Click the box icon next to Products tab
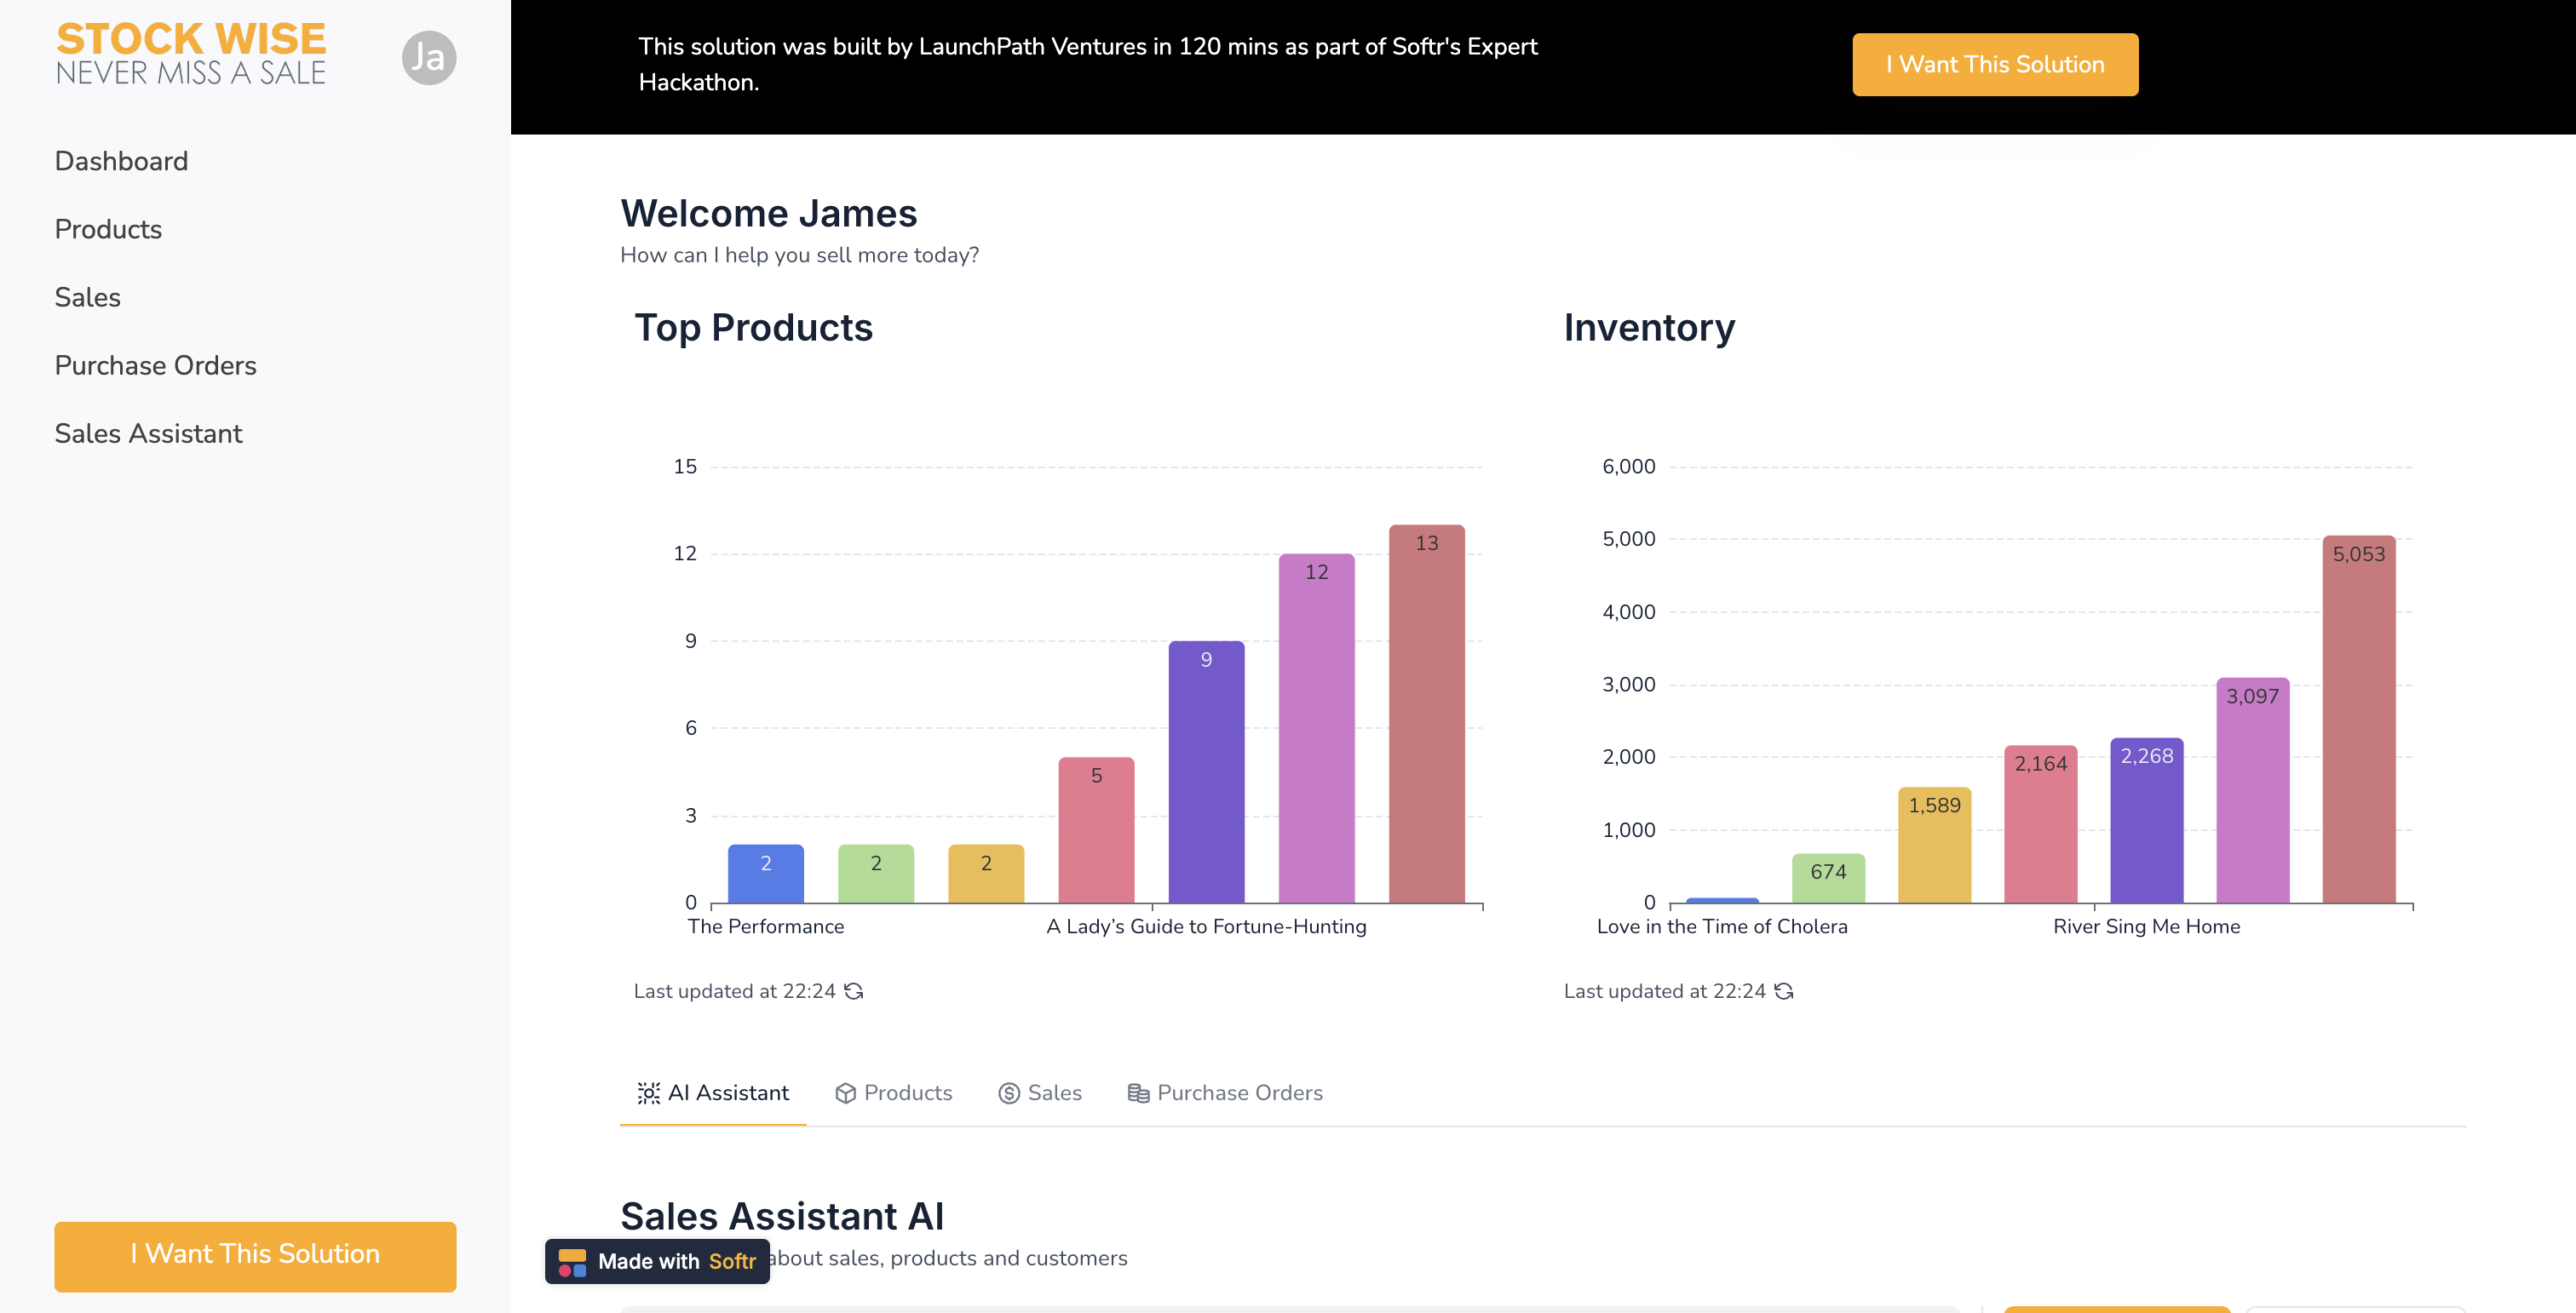The height and width of the screenshot is (1313, 2576). pyautogui.click(x=845, y=1093)
